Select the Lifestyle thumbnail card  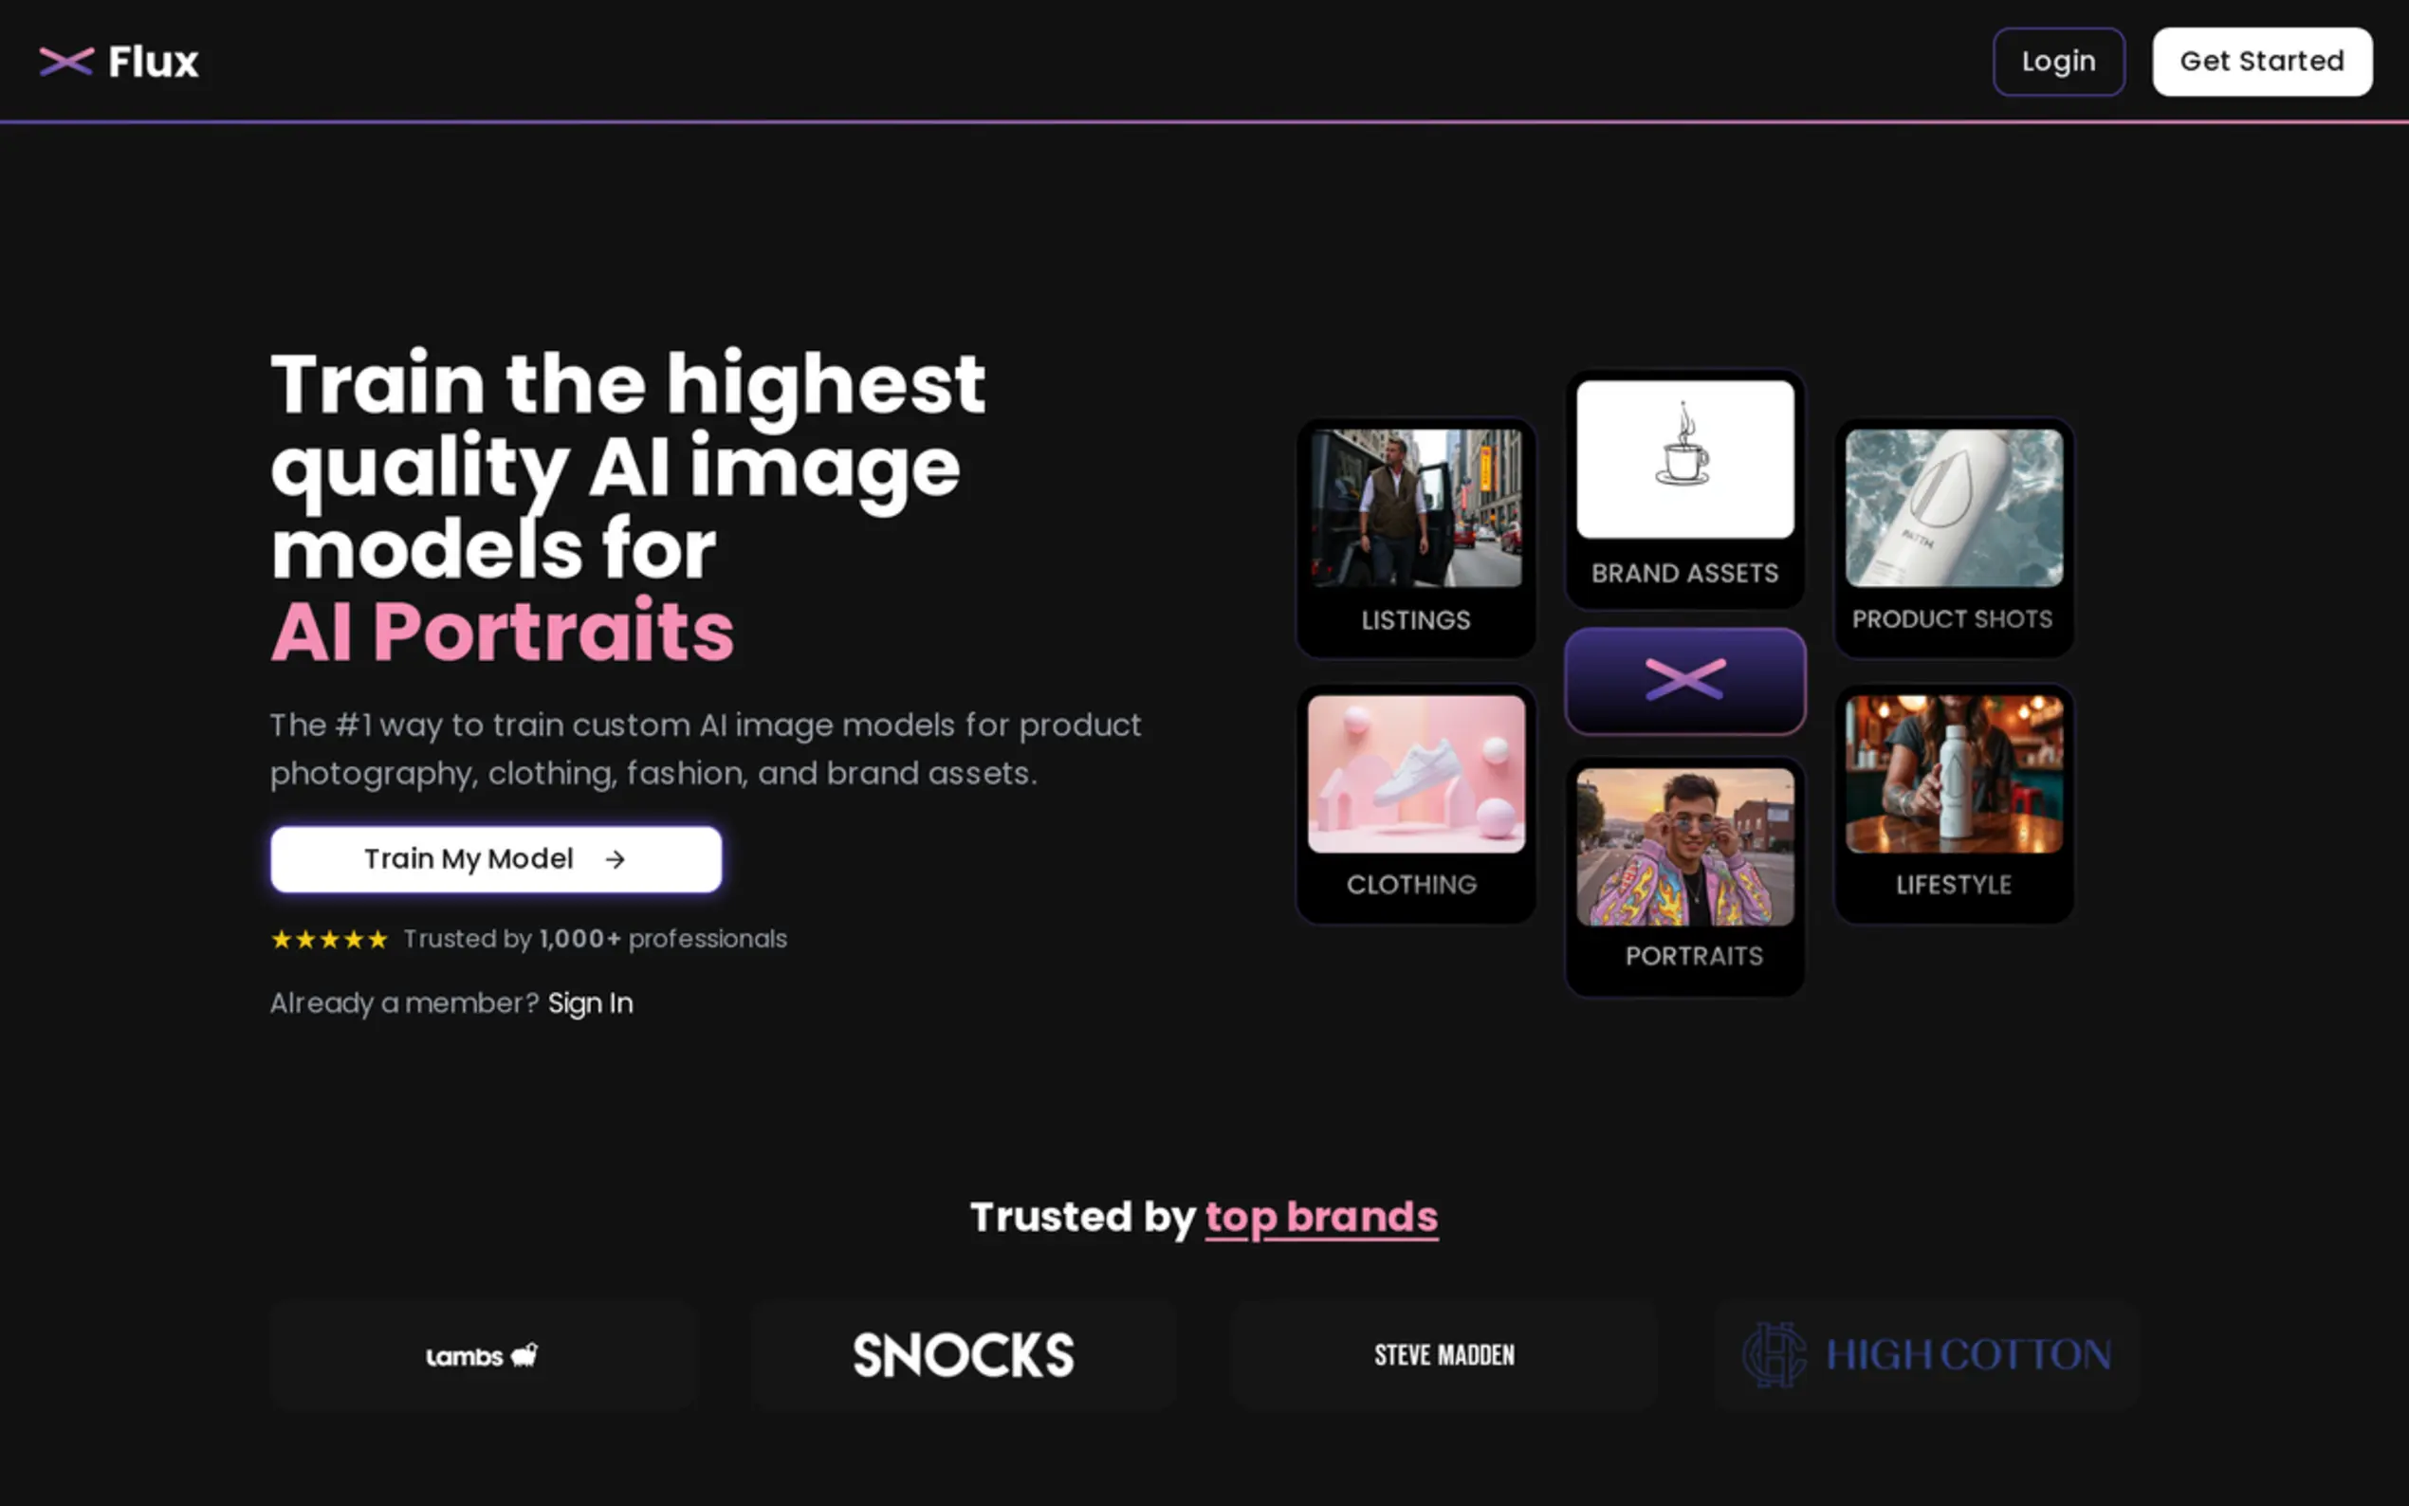click(1954, 805)
